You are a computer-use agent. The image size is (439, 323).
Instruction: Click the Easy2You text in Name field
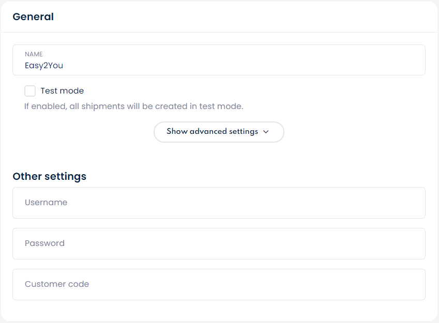[x=44, y=66]
